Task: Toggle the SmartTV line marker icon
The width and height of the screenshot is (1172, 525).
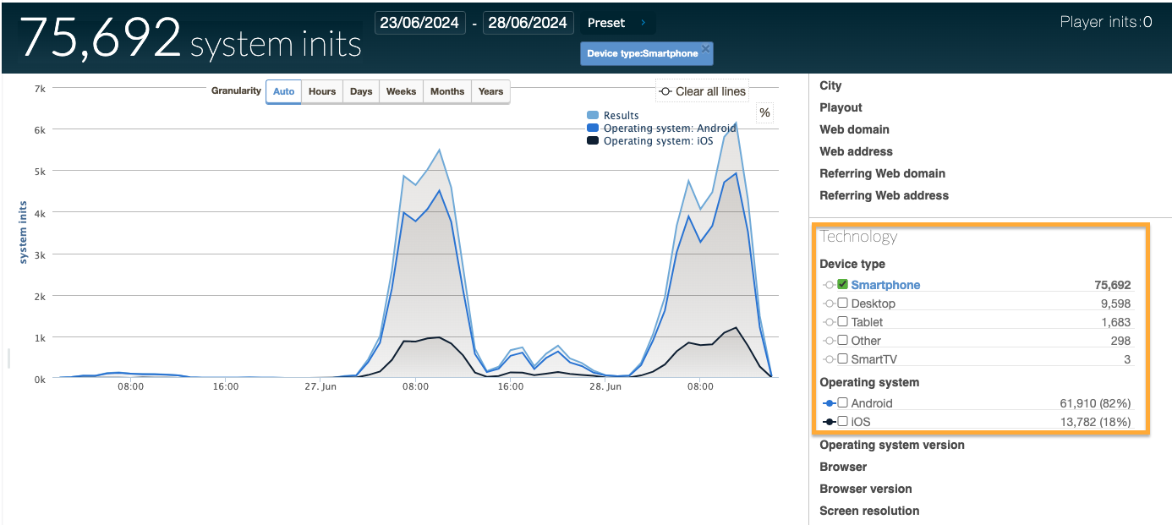Action: [x=829, y=359]
